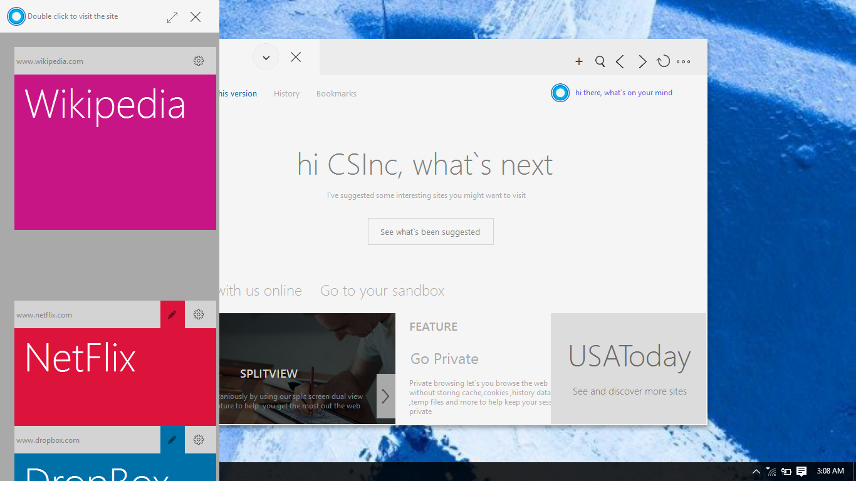Click the 'Go Private' feature heading
This screenshot has height=481, width=856.
pos(444,359)
